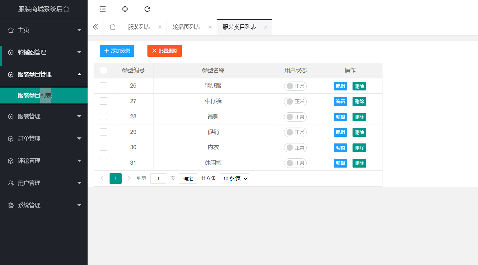
Task: Click the globe language icon
Action: (125, 9)
